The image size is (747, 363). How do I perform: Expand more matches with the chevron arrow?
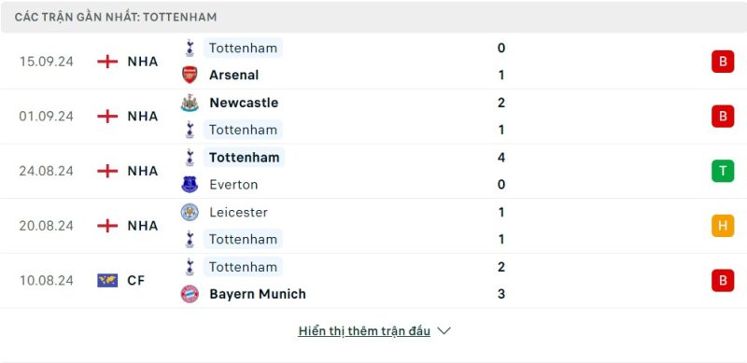(x=444, y=330)
